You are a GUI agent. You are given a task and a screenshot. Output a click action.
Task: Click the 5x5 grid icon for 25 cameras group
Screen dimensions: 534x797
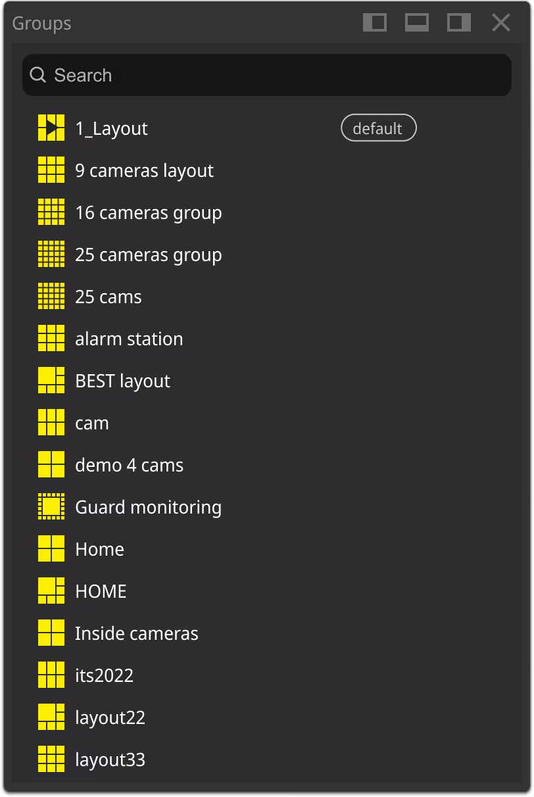pos(51,254)
